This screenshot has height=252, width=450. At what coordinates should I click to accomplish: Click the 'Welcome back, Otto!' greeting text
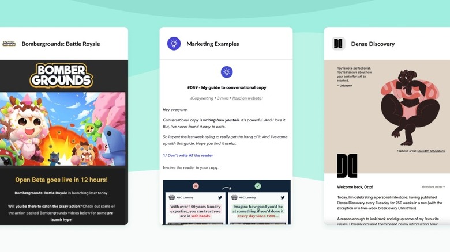(355, 187)
